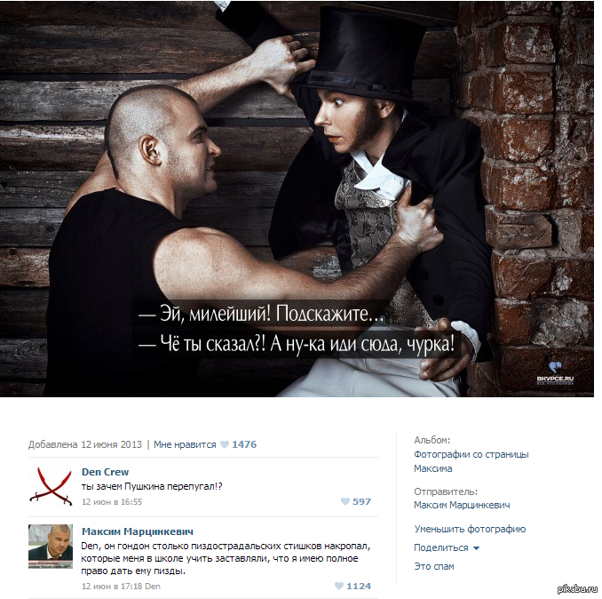The image size is (602, 599).
Task: Open Den Crew's crossed sabers avatar
Action: click(x=51, y=485)
